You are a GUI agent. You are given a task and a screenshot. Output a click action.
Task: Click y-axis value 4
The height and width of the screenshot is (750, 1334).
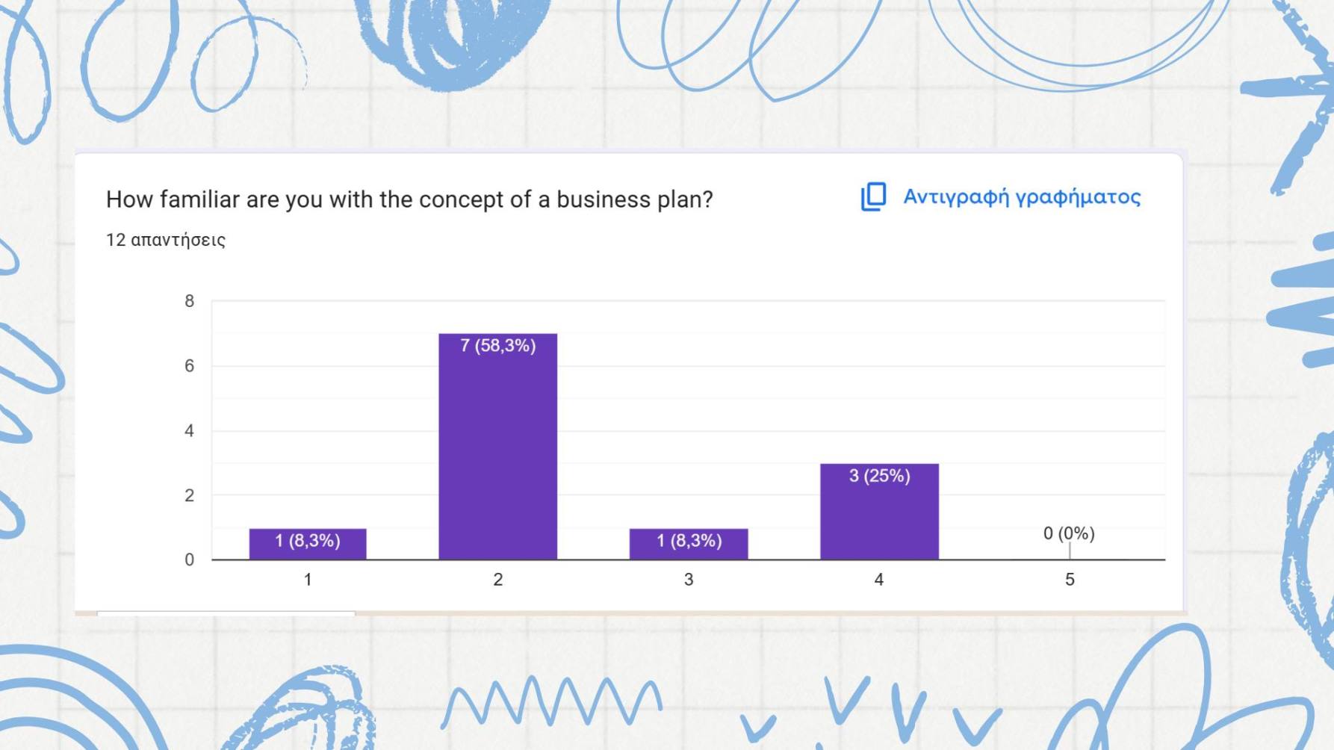pos(189,431)
